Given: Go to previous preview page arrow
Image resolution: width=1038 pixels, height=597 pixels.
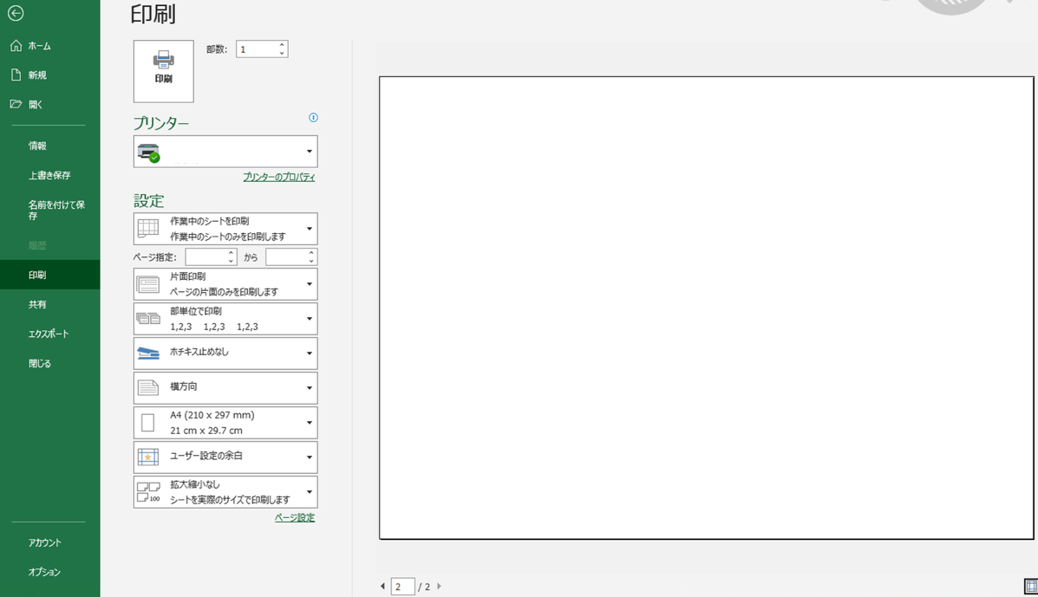Looking at the screenshot, I should (x=382, y=587).
